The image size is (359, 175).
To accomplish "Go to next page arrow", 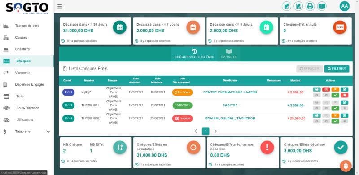I will (215, 131).
